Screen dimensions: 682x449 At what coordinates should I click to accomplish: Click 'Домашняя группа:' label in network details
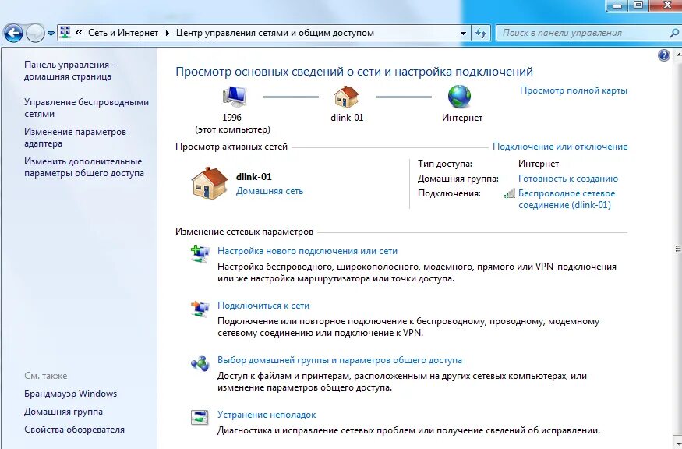click(x=458, y=179)
